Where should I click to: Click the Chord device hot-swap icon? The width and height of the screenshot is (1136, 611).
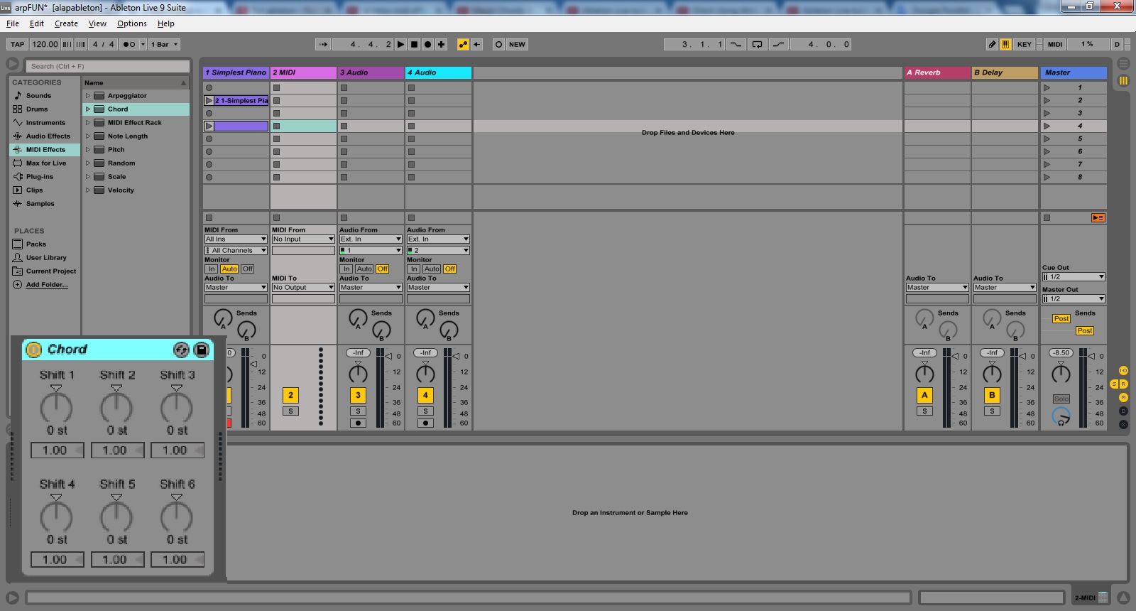(x=181, y=350)
